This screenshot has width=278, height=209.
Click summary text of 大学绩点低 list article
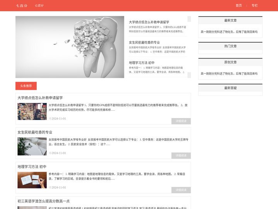(118, 108)
